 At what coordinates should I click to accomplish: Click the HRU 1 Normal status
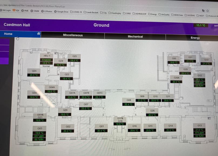(x=46, y=66)
